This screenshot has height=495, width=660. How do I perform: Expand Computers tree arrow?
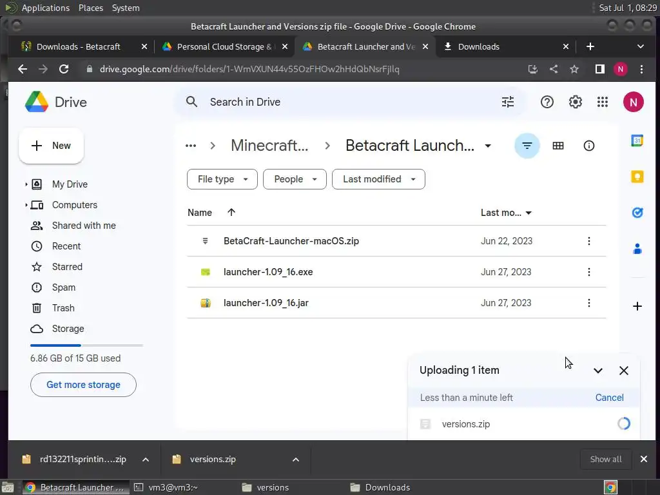(26, 205)
